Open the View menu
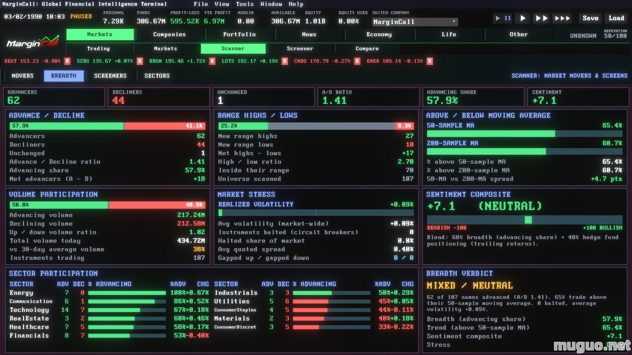Image resolution: width=632 pixels, height=355 pixels. tap(222, 4)
